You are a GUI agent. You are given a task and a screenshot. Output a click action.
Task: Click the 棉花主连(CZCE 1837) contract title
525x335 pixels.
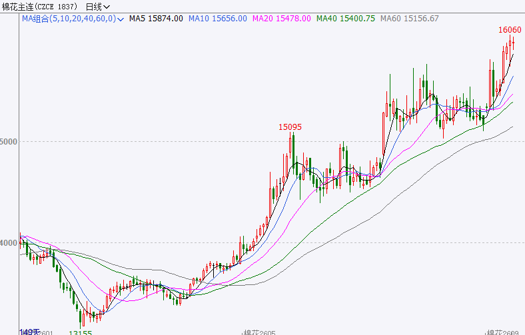(x=40, y=7)
